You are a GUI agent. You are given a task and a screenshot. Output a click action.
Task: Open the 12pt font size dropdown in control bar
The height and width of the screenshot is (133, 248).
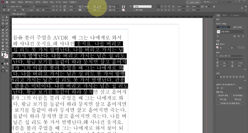pos(20,10)
